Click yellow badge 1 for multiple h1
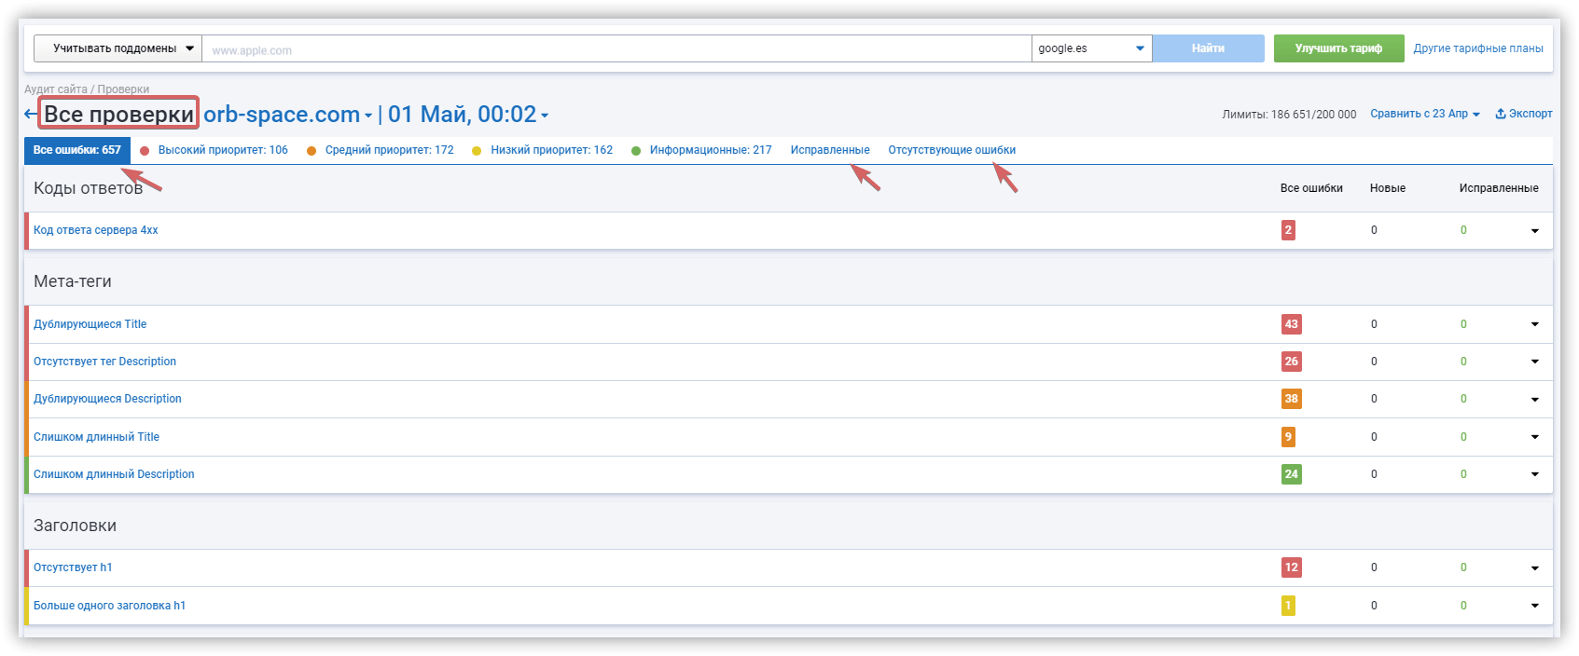 tap(1288, 606)
